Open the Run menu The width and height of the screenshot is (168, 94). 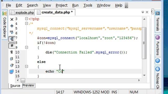(x=75, y=5)
